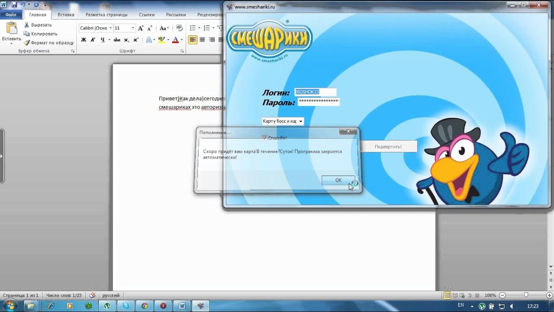554x312 pixels.
Task: Apply strikethrough (abc) formatting
Action: 116,40
